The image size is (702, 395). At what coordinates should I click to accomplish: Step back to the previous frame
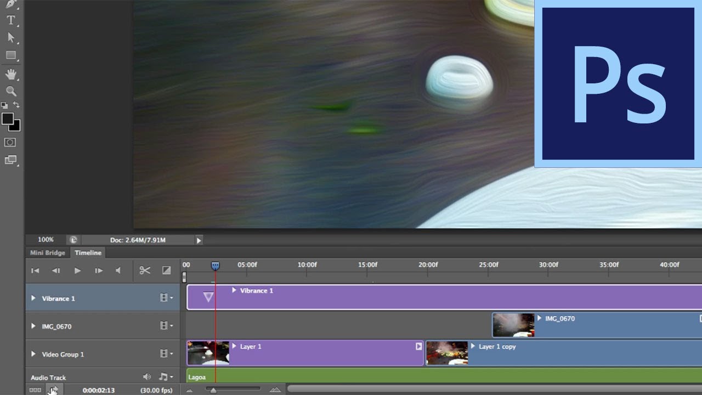55,270
